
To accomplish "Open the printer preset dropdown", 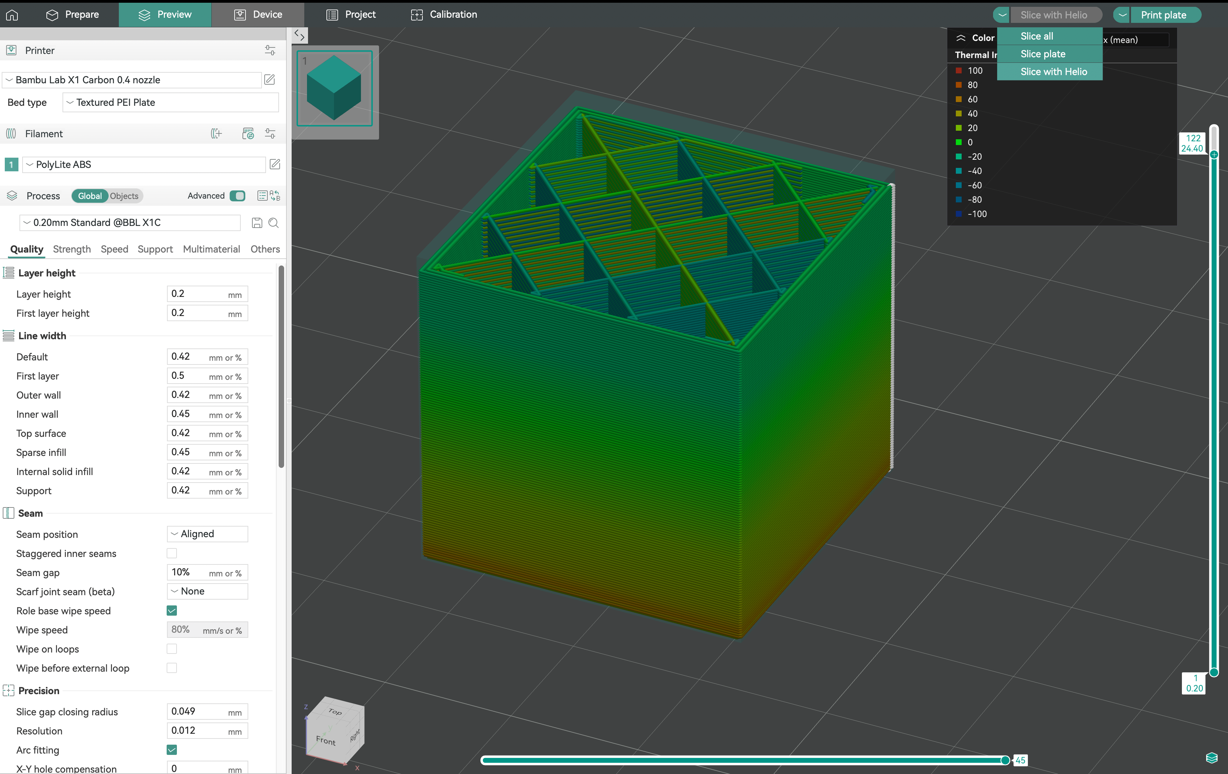I will (x=132, y=80).
